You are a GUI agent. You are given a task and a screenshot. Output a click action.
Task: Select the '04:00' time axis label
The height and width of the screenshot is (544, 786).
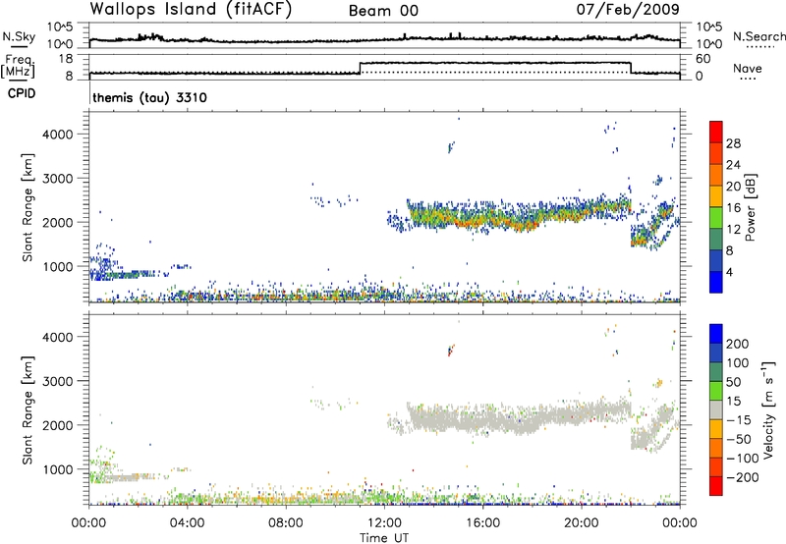click(x=188, y=523)
